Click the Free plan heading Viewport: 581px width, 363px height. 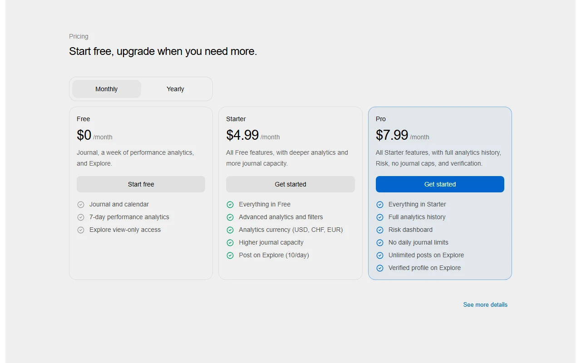point(84,119)
